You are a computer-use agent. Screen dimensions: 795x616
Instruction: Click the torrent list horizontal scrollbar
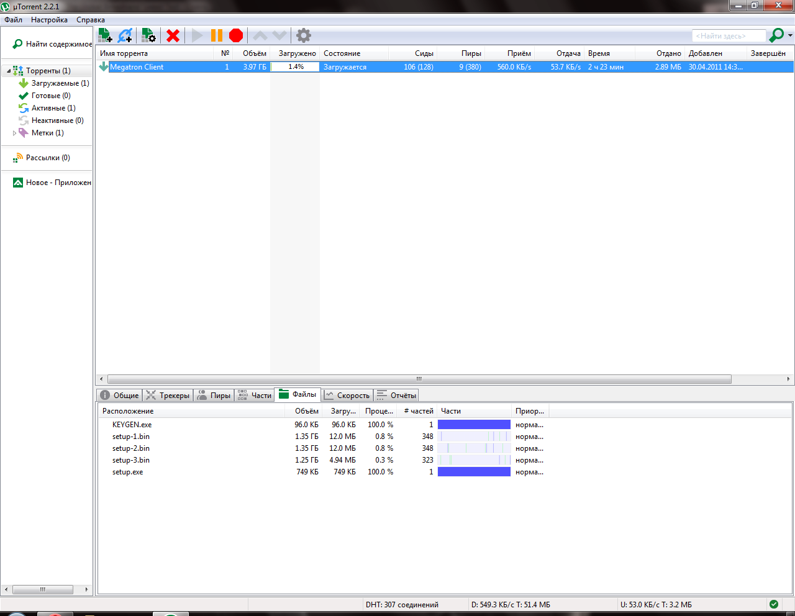pos(419,379)
